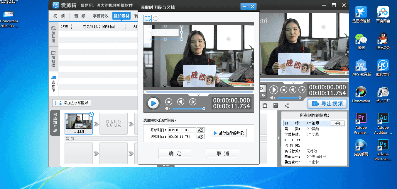
Task: Open the 微信 desktop shortcut
Action: [x=361, y=41]
